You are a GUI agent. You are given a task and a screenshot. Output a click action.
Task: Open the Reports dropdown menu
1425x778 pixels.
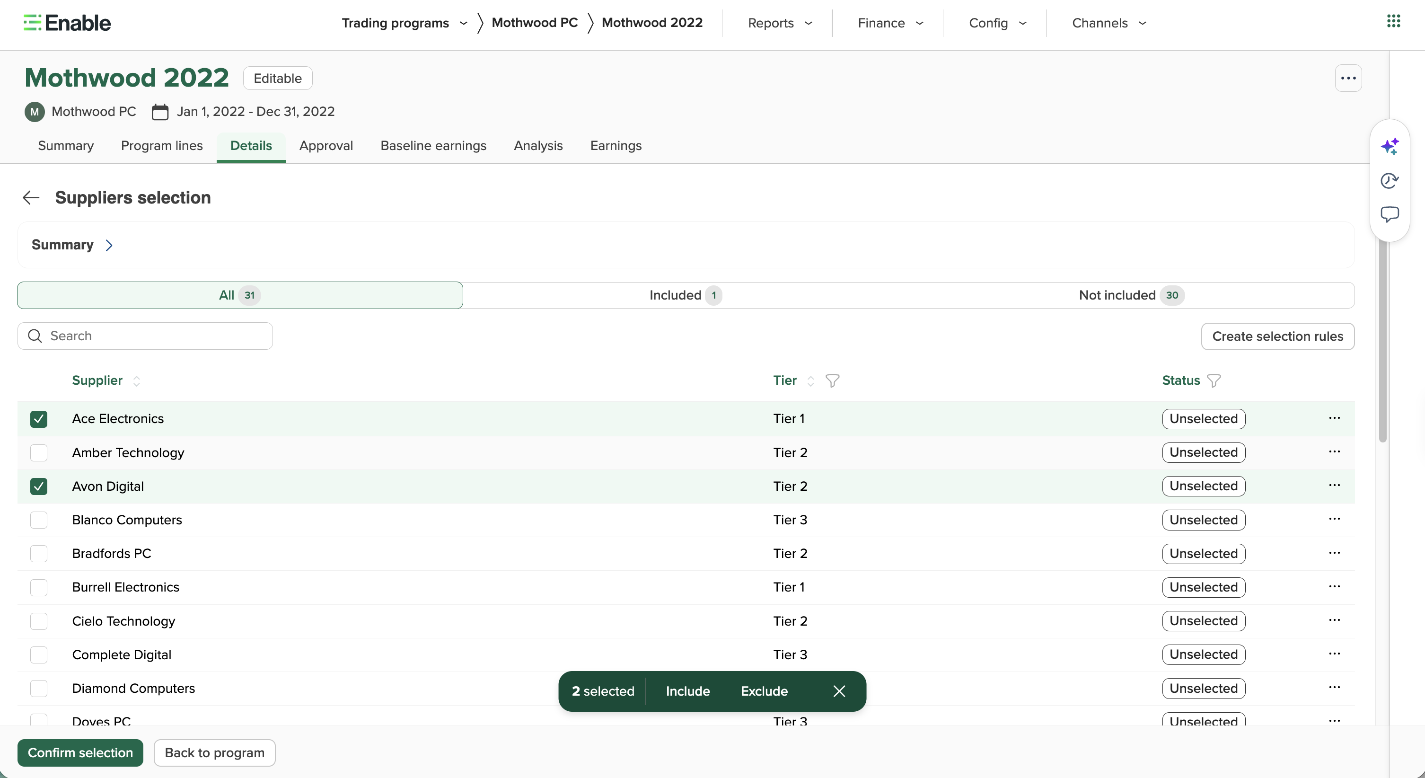(x=780, y=23)
